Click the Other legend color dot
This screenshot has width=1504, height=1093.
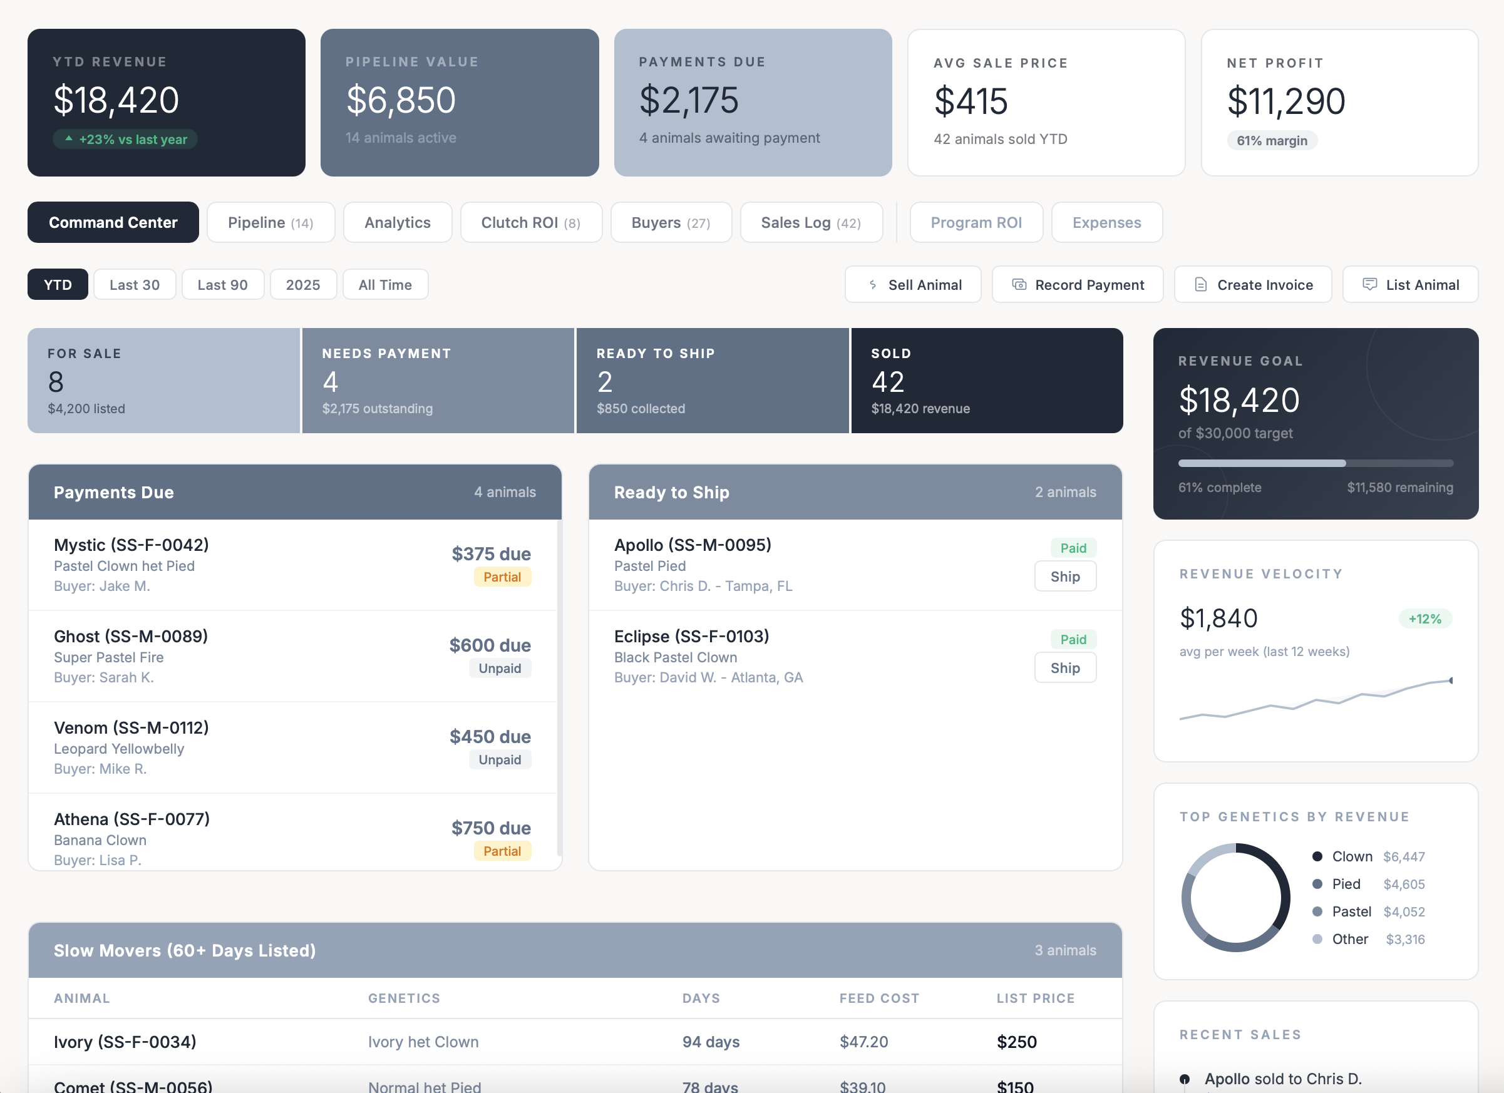[x=1317, y=938]
